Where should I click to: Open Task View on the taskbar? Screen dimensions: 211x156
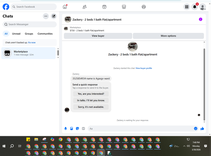pos(20,146)
